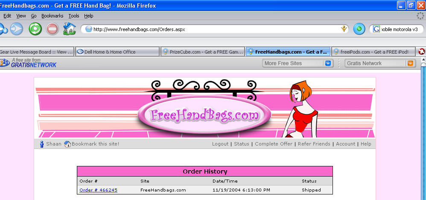426x200 pixels.
Task: Restore down the Firefox window
Action: [411, 5]
